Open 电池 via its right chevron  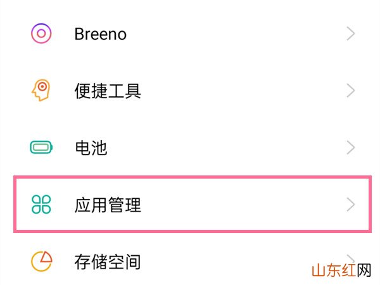351,148
